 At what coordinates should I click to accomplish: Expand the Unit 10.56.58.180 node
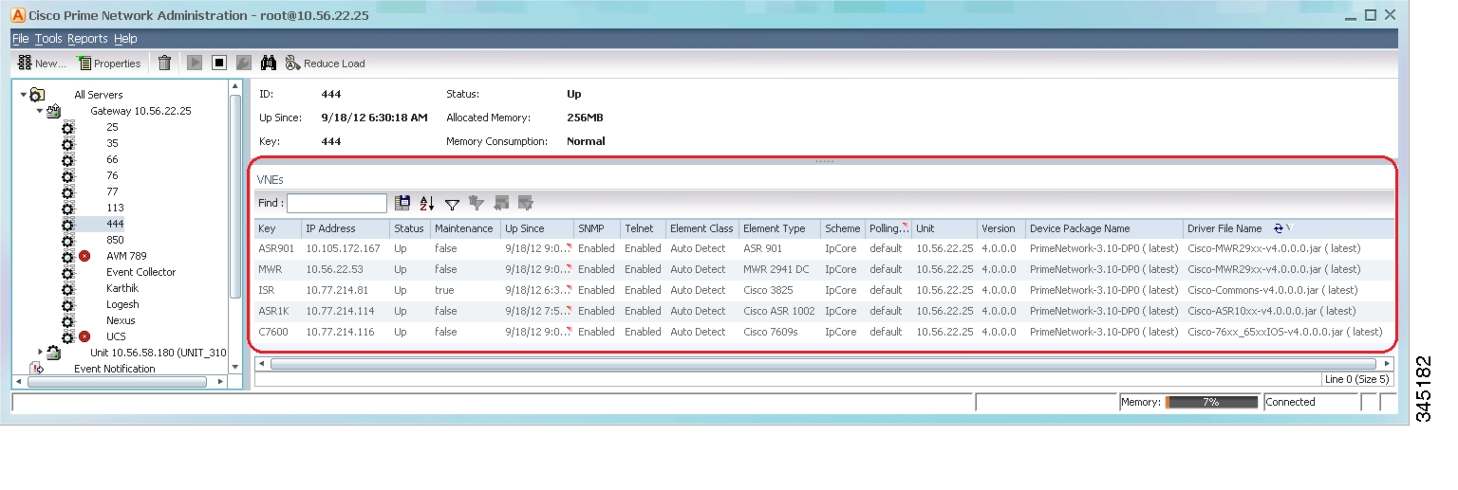(40, 353)
